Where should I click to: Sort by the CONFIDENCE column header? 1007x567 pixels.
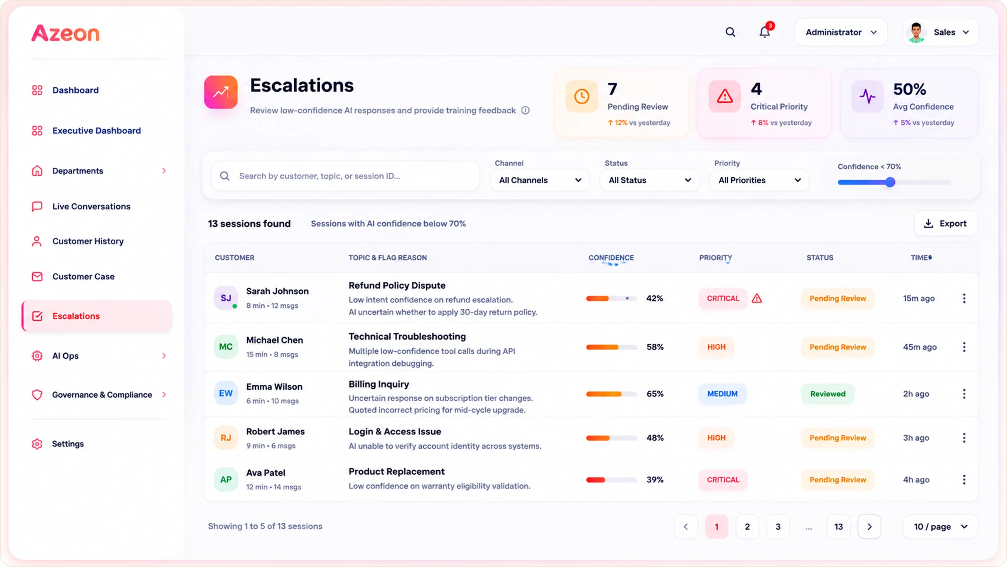pos(611,258)
